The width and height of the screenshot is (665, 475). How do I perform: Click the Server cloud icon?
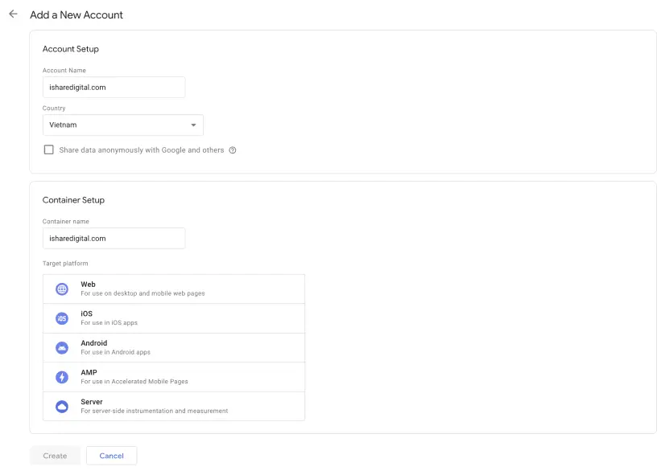coord(62,407)
